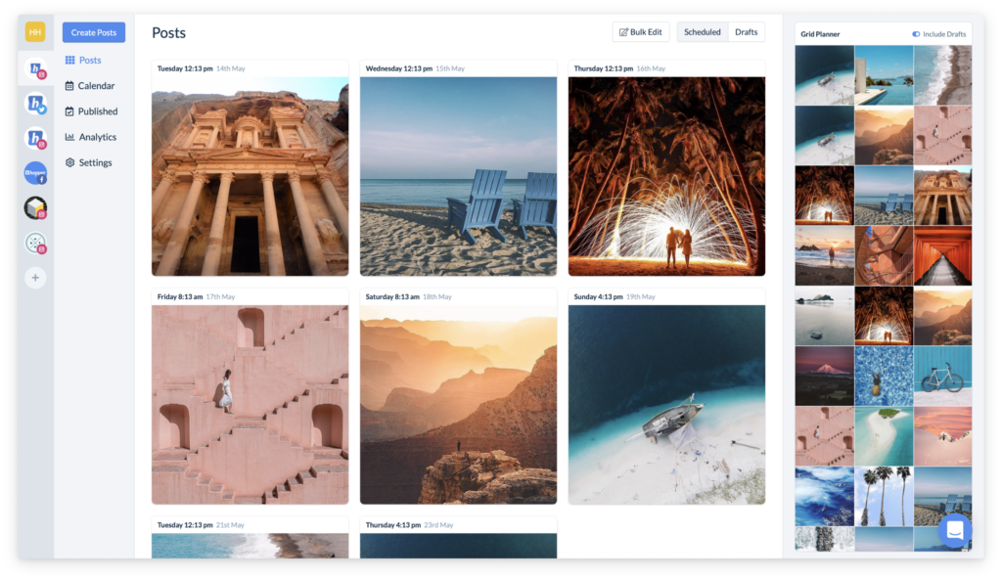Select the cube logo Instagram account
The height and width of the screenshot is (580, 1002).
pyautogui.click(x=36, y=208)
